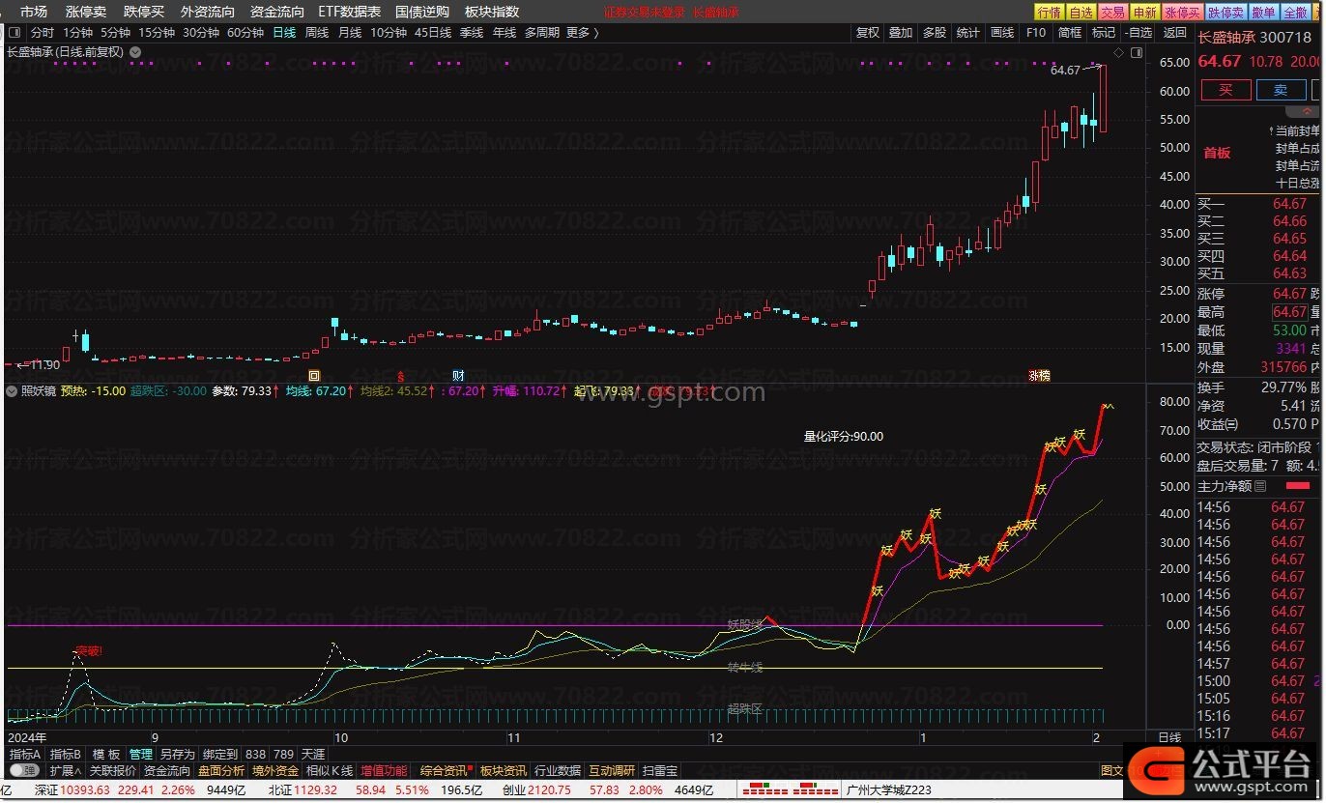Open the 国债逆购 menu
This screenshot has width=1326, height=803.
(x=422, y=12)
